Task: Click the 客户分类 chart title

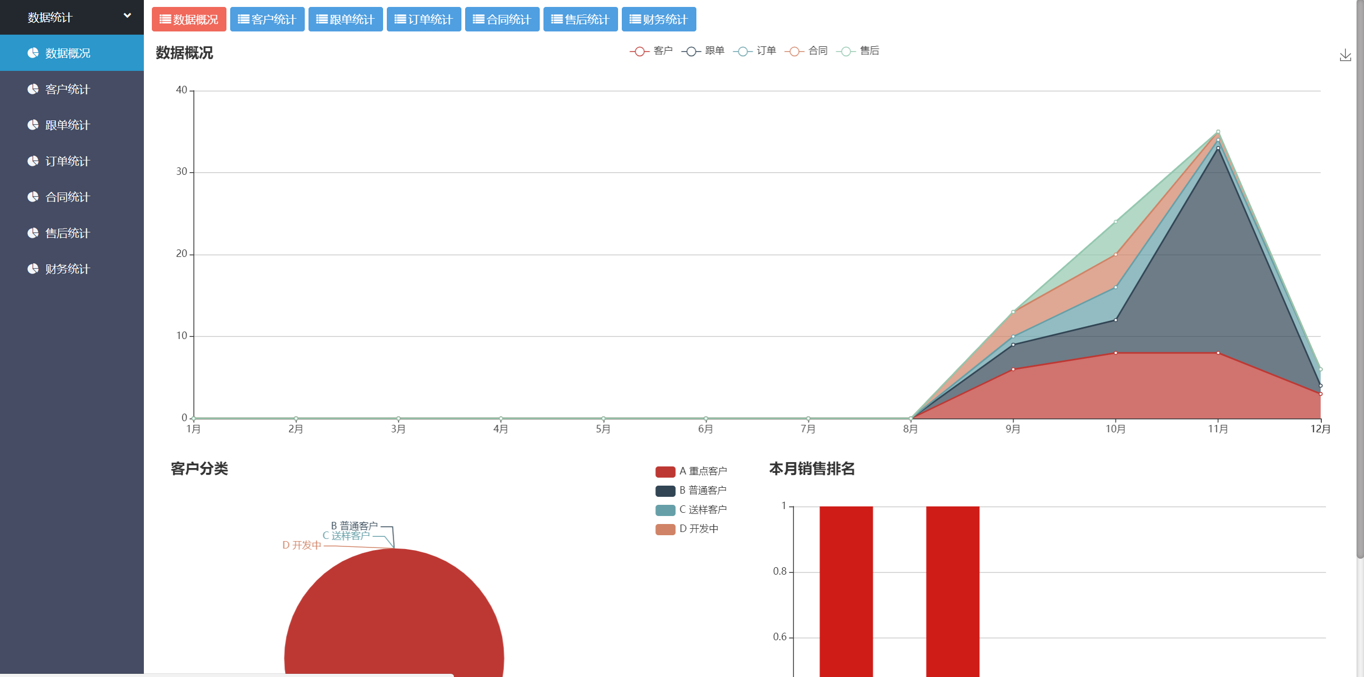Action: (199, 469)
